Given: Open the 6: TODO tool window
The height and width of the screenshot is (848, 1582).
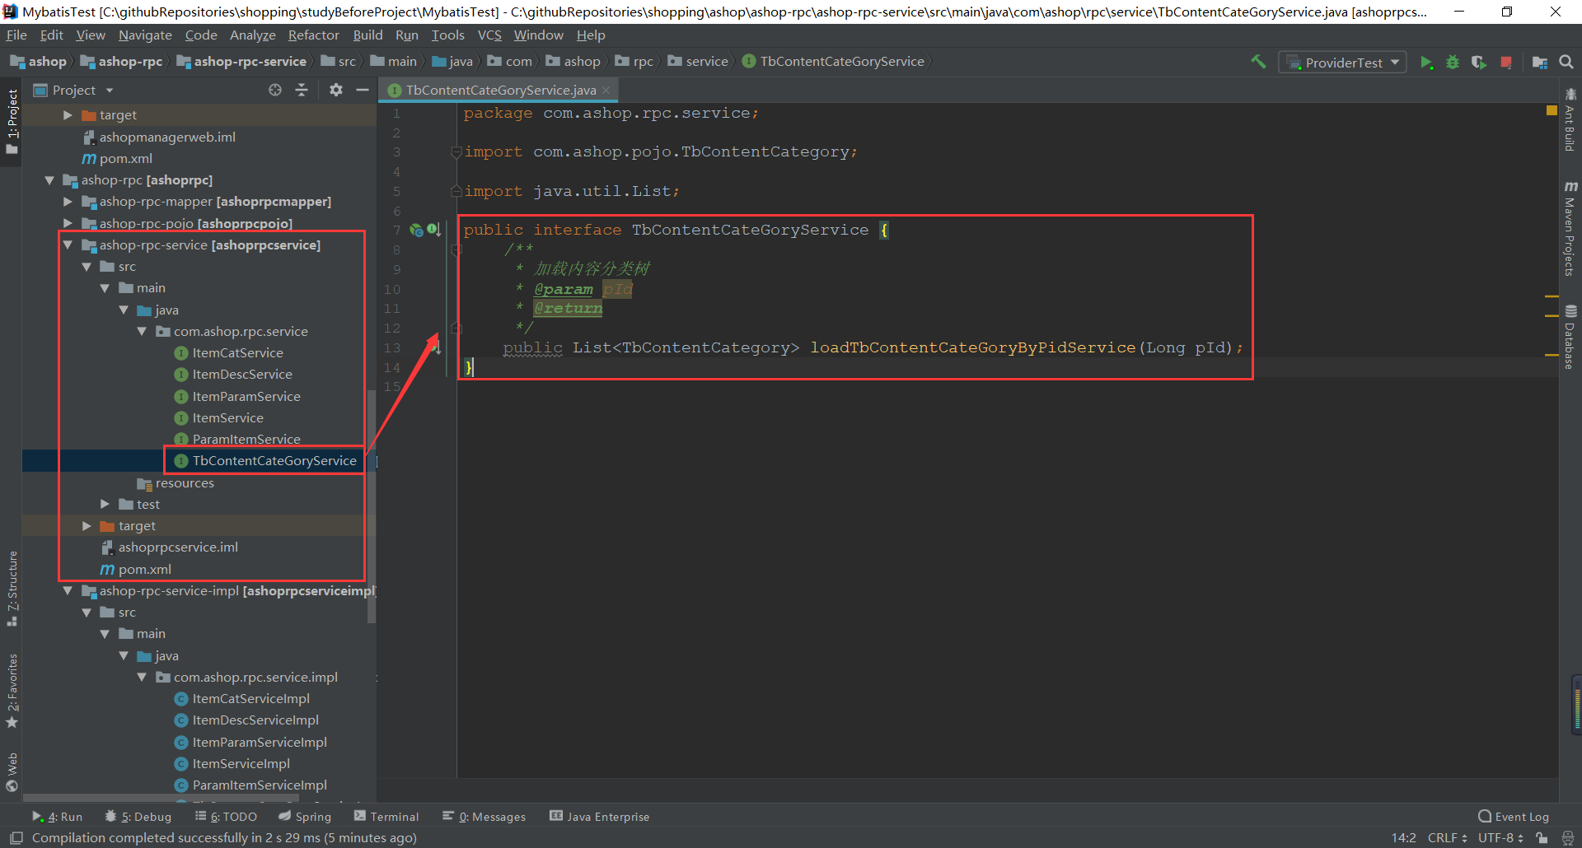Looking at the screenshot, I should pos(227,817).
